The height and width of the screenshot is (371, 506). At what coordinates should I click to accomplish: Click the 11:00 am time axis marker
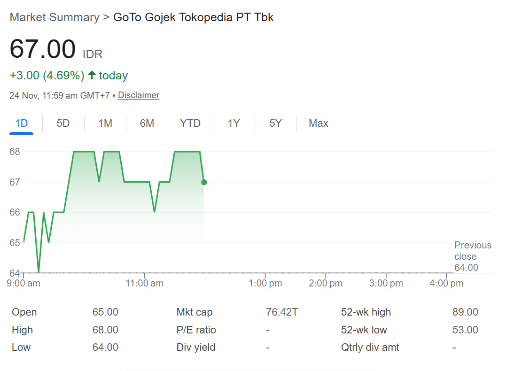pos(144,283)
